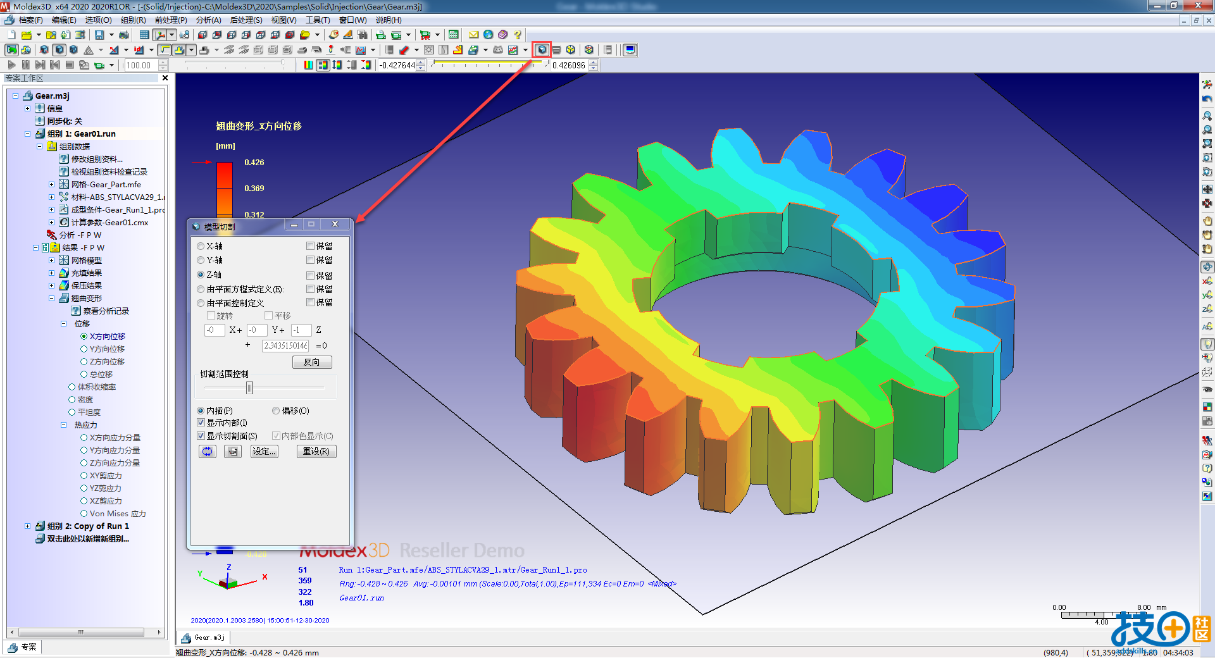Viewport: 1215px width, 658px height.
Task: Click the email envelope icon
Action: click(x=473, y=35)
